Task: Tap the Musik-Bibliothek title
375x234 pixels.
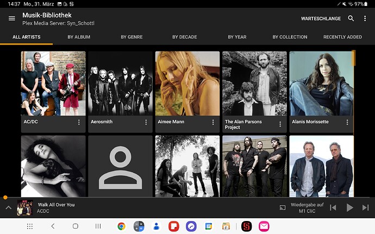Action: click(x=47, y=15)
